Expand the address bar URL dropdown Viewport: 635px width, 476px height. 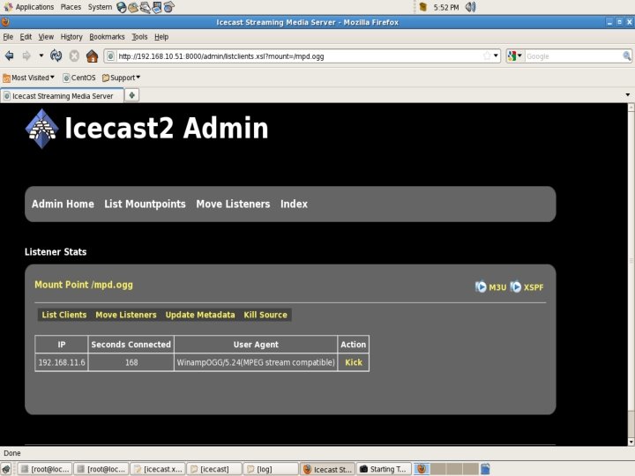click(496, 56)
